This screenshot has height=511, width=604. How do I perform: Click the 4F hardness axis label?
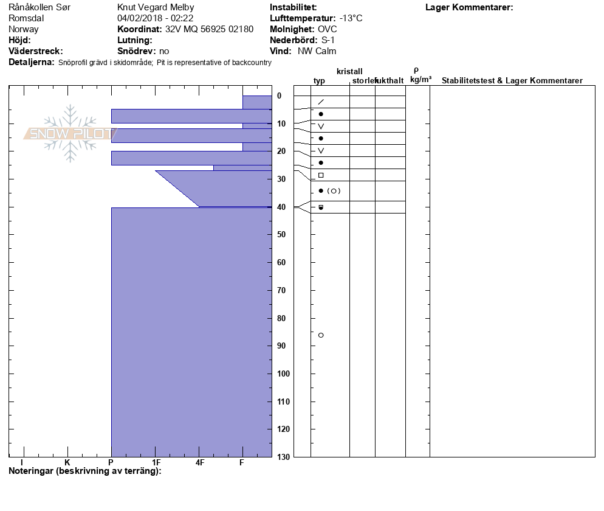pyautogui.click(x=199, y=462)
